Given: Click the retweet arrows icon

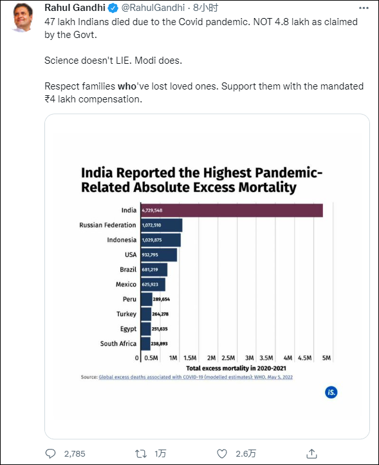Looking at the screenshot, I should pos(141,453).
